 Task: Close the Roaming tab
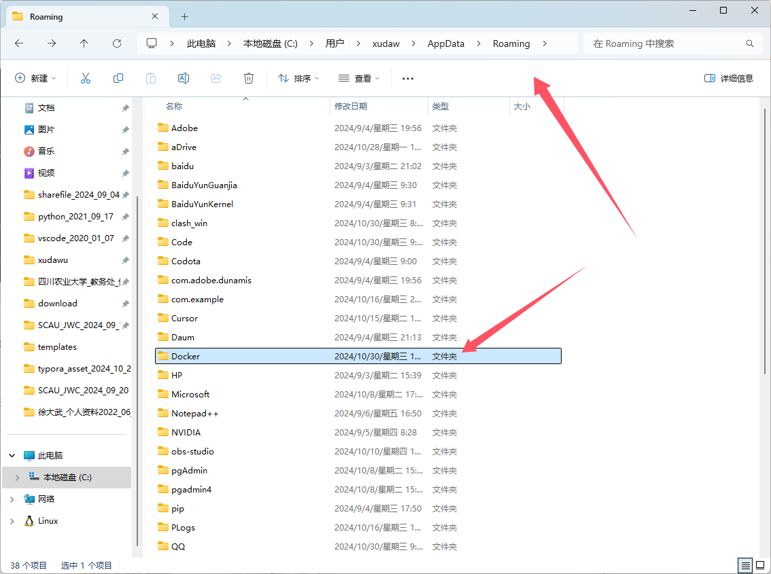(155, 16)
